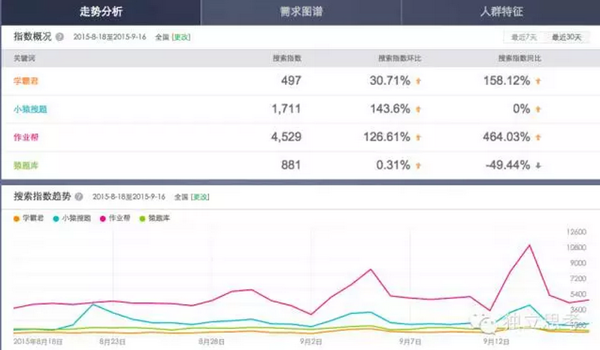The width and height of the screenshot is (600, 350).
Task: Select 最近7天 time range
Action: point(524,37)
